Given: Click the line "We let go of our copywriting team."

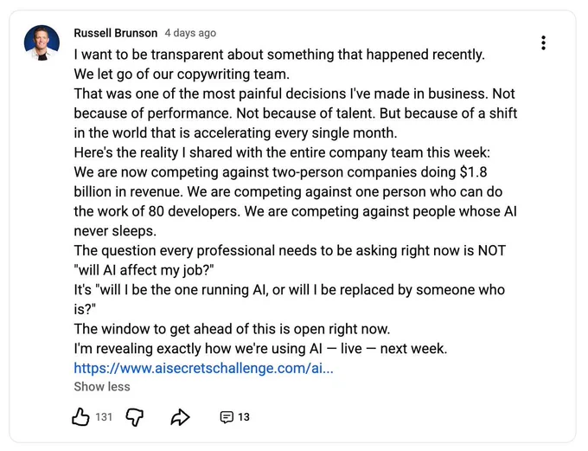Looking at the screenshot, I should 182,74.
